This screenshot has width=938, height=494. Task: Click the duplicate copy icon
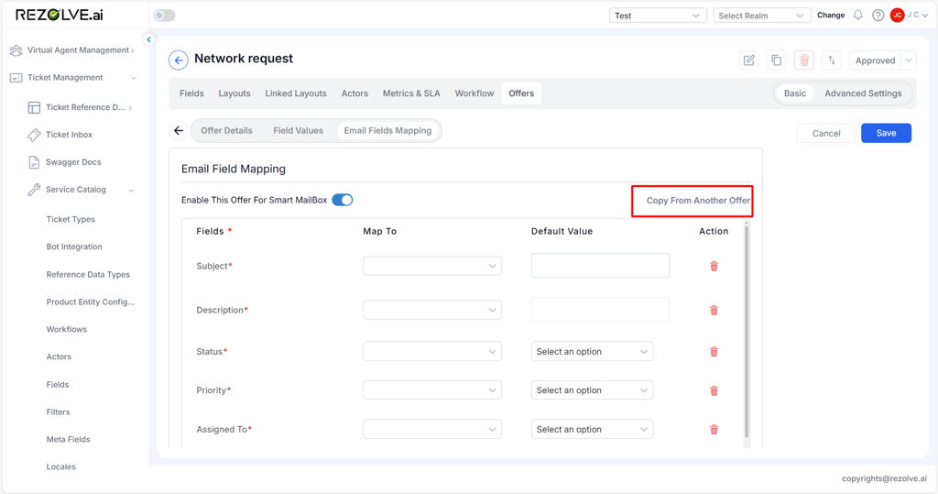[776, 60]
